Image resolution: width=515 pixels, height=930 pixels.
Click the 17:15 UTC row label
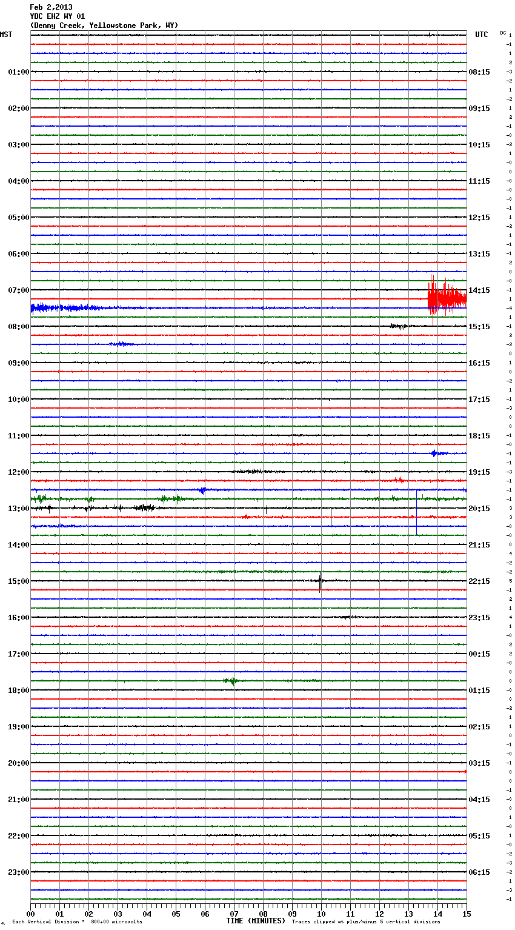pos(479,400)
